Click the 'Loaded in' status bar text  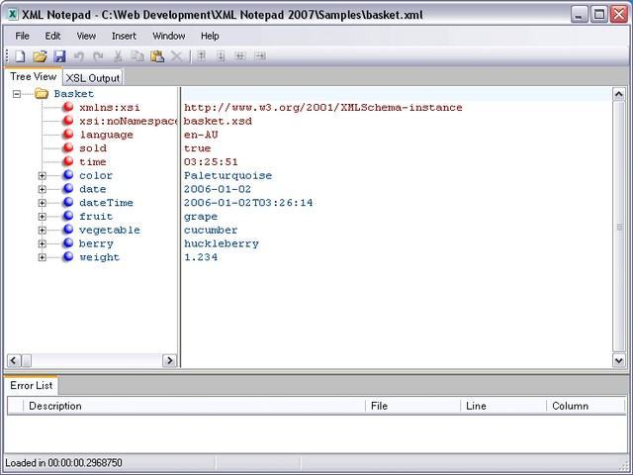63,462
